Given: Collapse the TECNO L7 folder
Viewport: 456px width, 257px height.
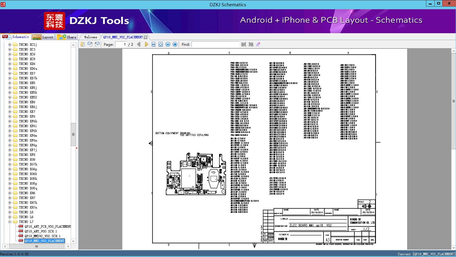Looking at the screenshot, I should click(x=10, y=222).
